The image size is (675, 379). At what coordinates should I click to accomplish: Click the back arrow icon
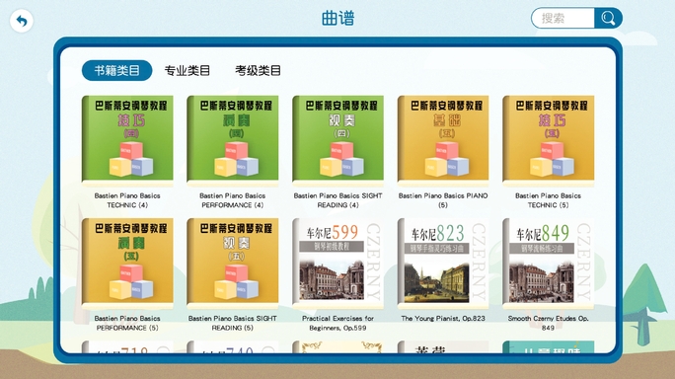pyautogui.click(x=21, y=21)
